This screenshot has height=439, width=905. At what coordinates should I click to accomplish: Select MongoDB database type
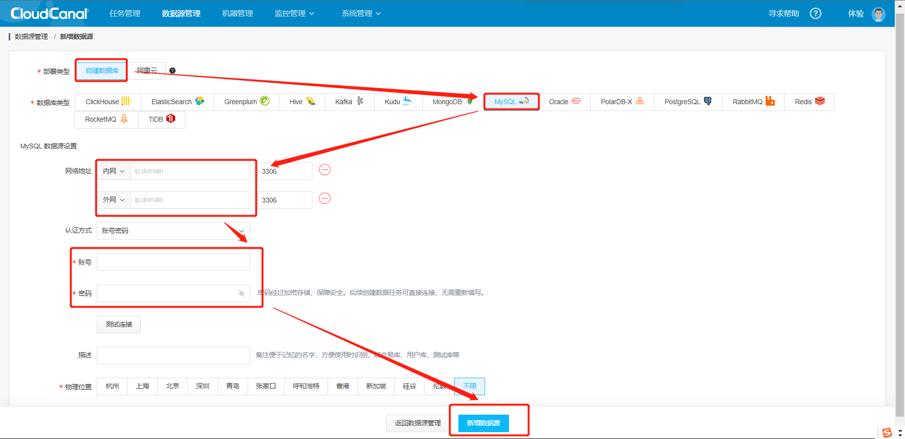(452, 102)
